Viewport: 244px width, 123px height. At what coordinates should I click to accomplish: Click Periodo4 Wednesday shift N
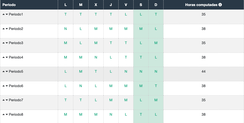(x=96, y=57)
